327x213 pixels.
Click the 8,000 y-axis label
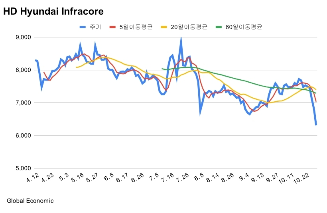coord(24,70)
